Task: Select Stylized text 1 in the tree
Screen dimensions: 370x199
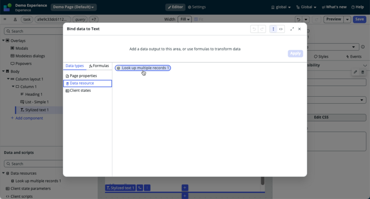Action: pyautogui.click(x=34, y=110)
